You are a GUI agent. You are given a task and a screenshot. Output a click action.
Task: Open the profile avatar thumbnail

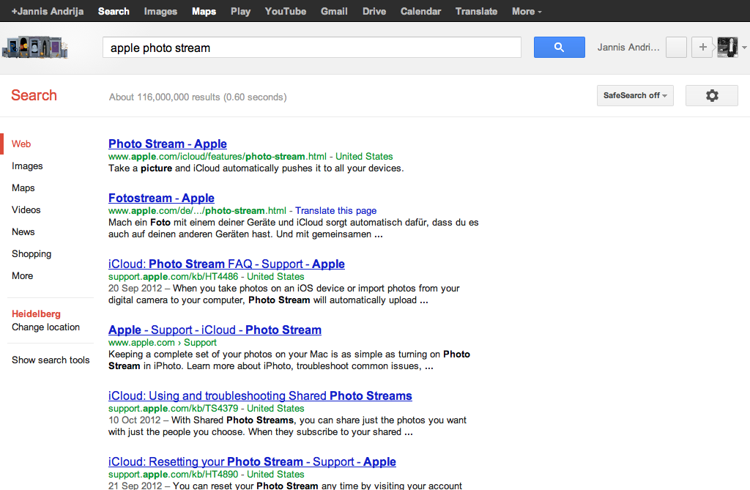coord(727,48)
